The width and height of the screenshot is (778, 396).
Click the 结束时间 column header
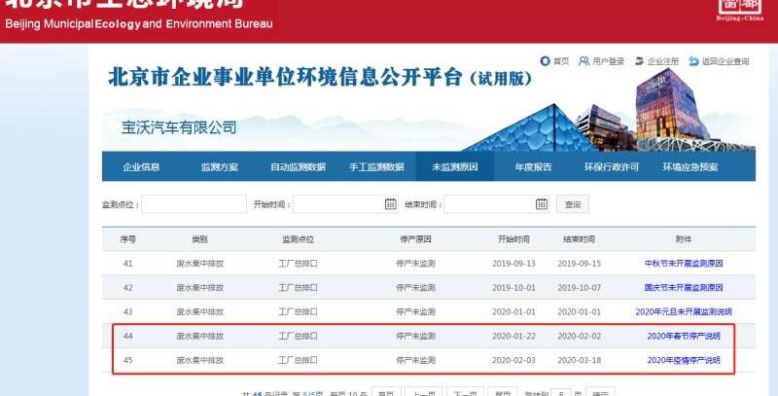pos(579,239)
